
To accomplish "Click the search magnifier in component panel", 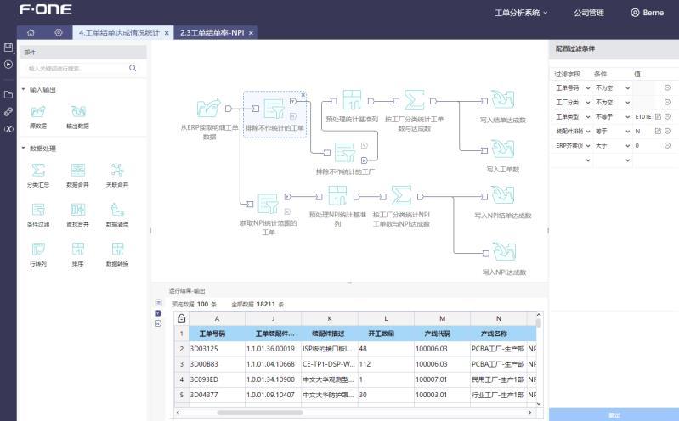I will pos(133,68).
